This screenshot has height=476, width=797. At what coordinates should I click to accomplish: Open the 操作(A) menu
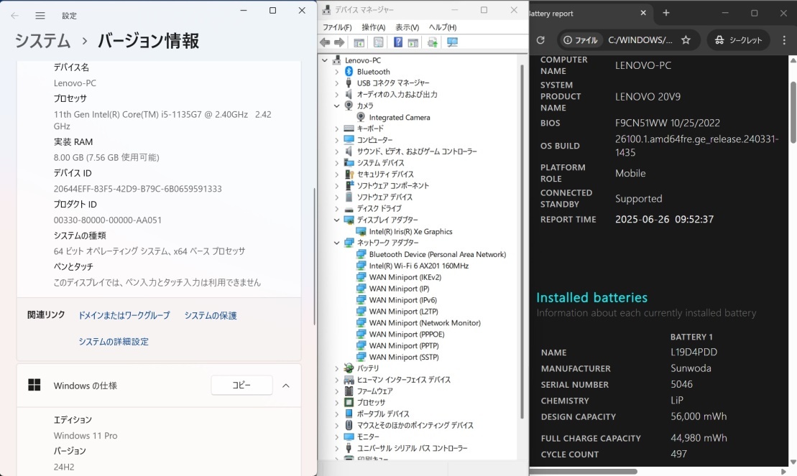tap(374, 27)
